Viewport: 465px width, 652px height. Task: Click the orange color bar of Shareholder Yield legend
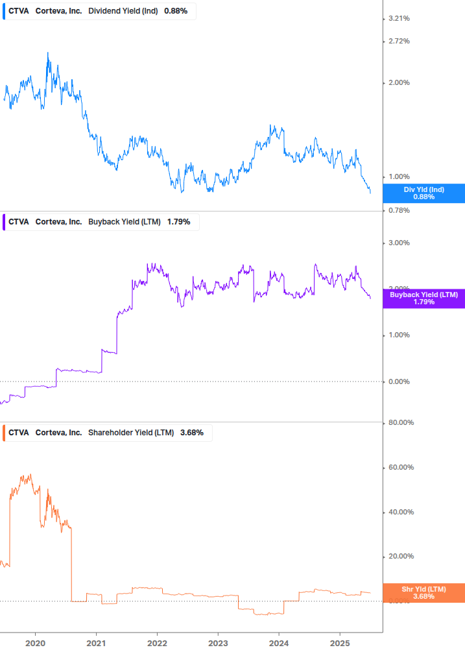pyautogui.click(x=4, y=433)
